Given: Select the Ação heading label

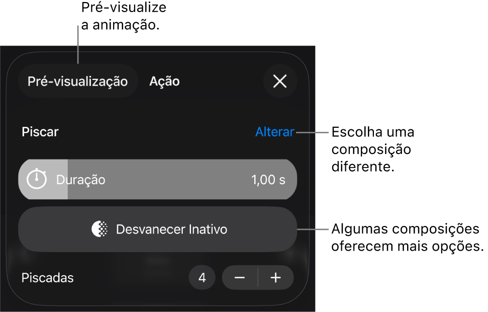Looking at the screenshot, I should [164, 81].
